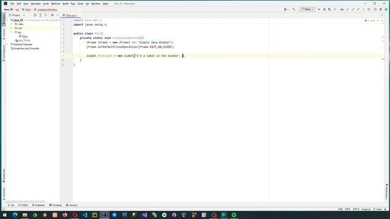
Task: Click the error count indicator in the editor corner
Action: (x=366, y=21)
